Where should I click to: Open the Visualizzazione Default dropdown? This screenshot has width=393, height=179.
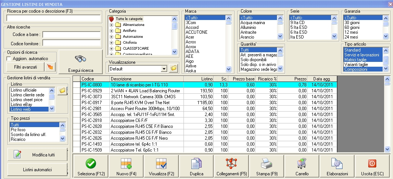click(x=164, y=69)
